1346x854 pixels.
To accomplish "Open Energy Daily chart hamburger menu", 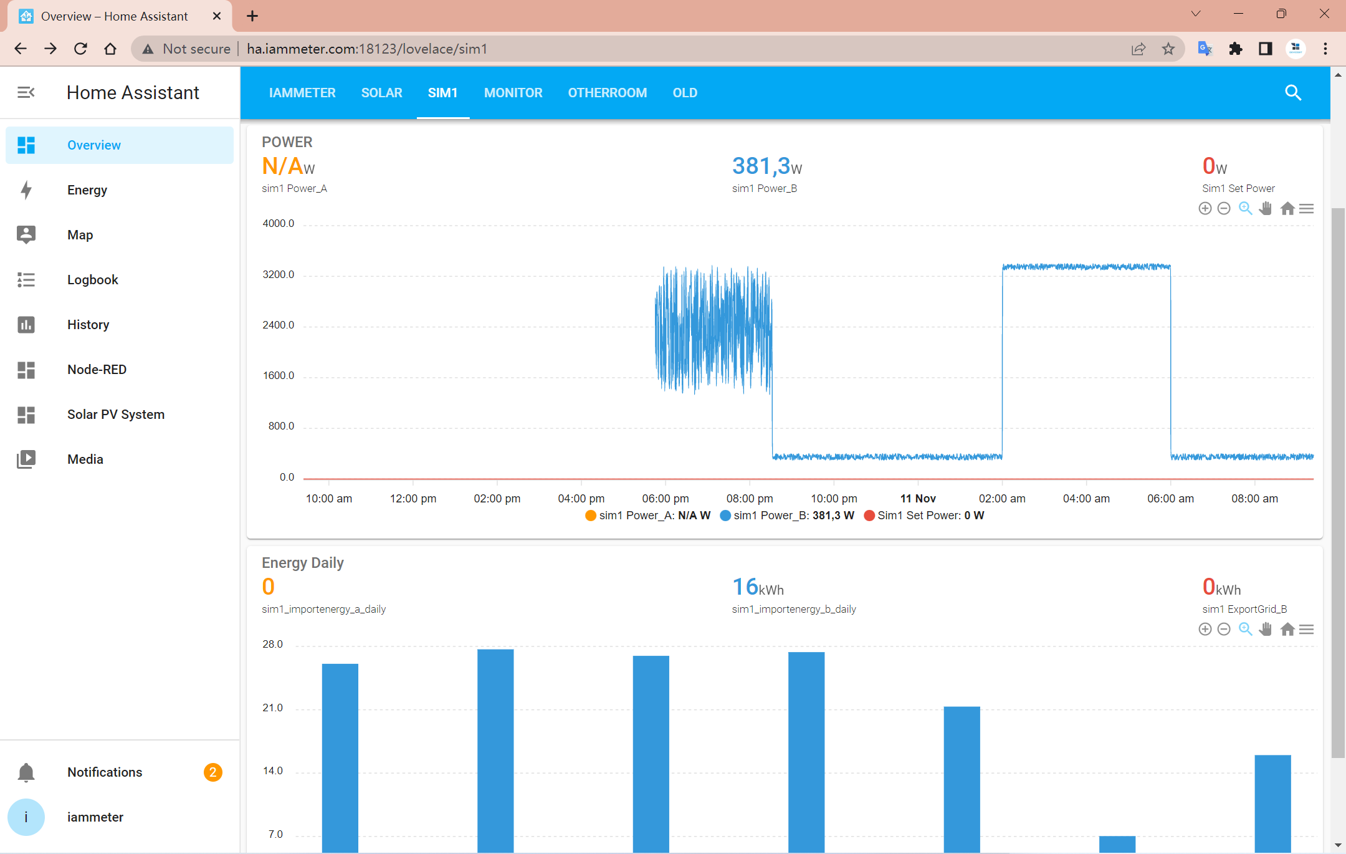I will point(1307,630).
